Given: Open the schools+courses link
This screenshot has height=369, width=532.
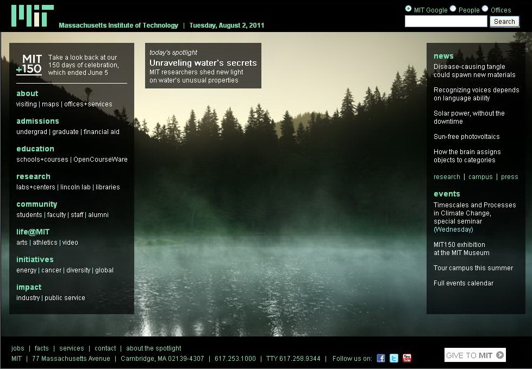Looking at the screenshot, I should tap(42, 159).
